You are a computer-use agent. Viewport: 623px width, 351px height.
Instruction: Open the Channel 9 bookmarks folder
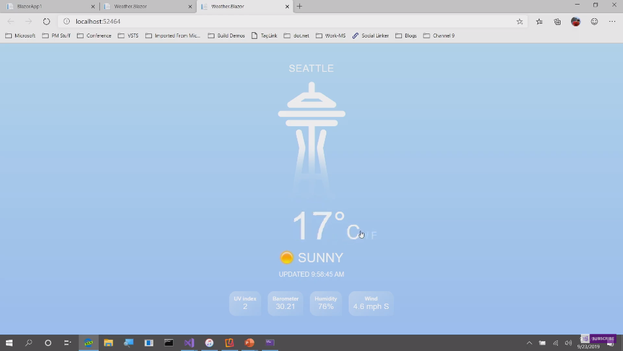click(x=439, y=35)
